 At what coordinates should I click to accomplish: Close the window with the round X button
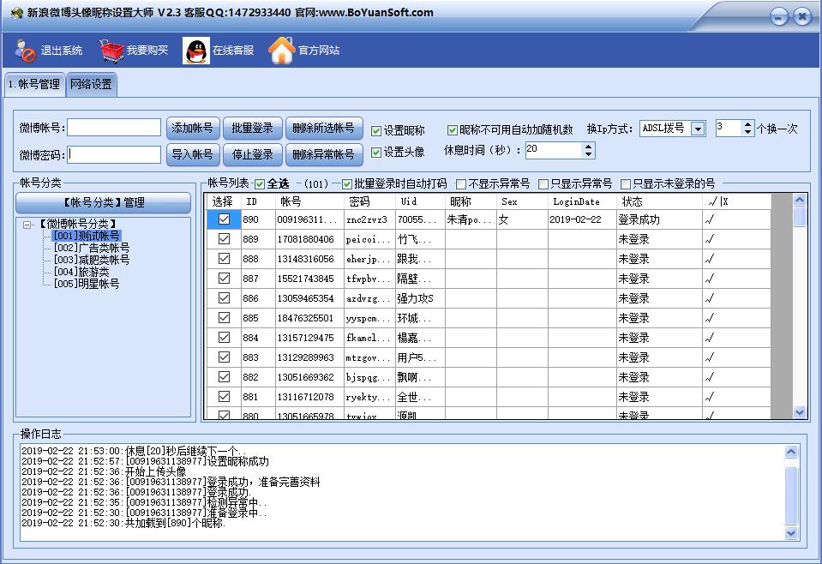pyautogui.click(x=802, y=17)
